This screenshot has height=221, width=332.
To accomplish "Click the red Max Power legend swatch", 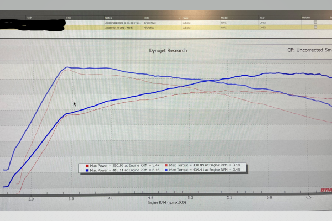I will 87,166.
